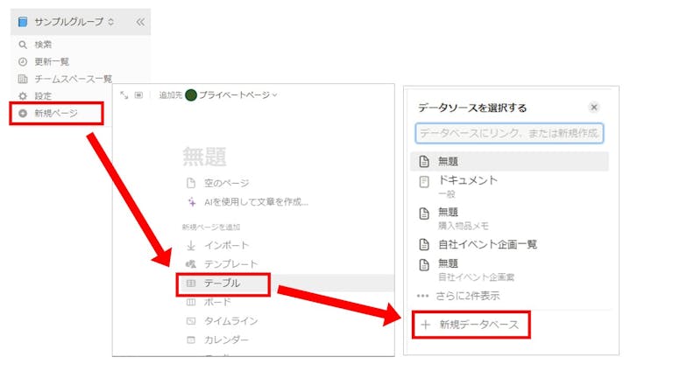Click the 無題 page title field
Image resolution: width=673 pixels, height=378 pixels.
tap(204, 157)
